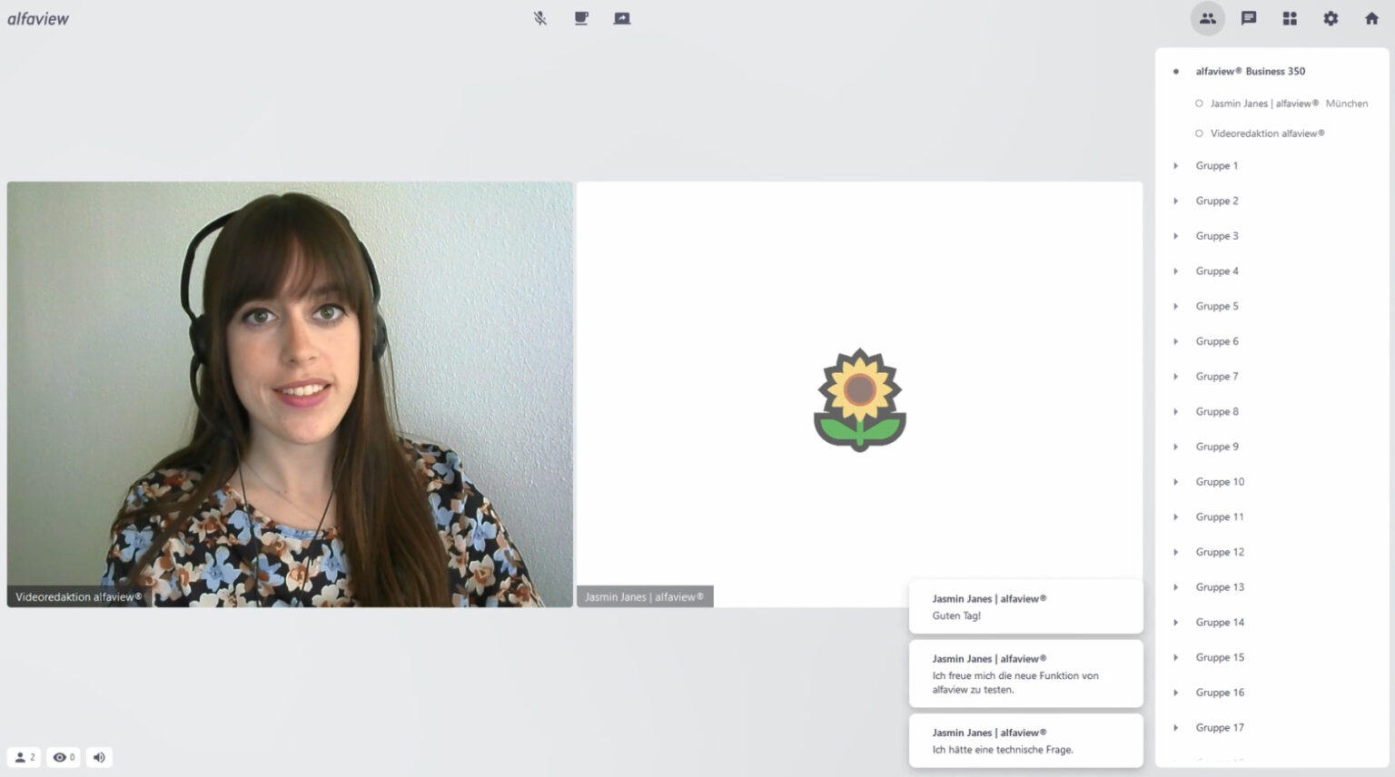Viewport: 1395px width, 777px height.
Task: Click the participant count badge showing 2
Action: [24, 757]
